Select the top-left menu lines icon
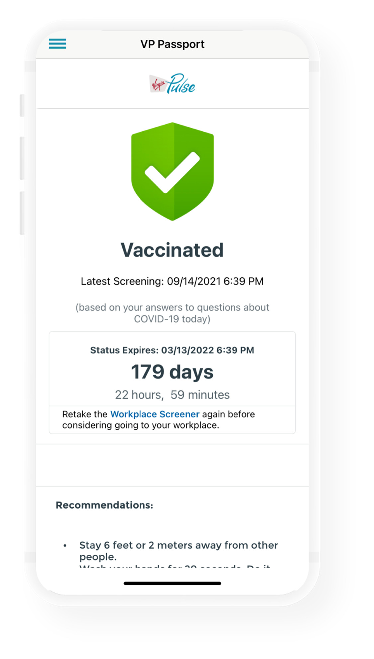374x659 pixels. 57,44
